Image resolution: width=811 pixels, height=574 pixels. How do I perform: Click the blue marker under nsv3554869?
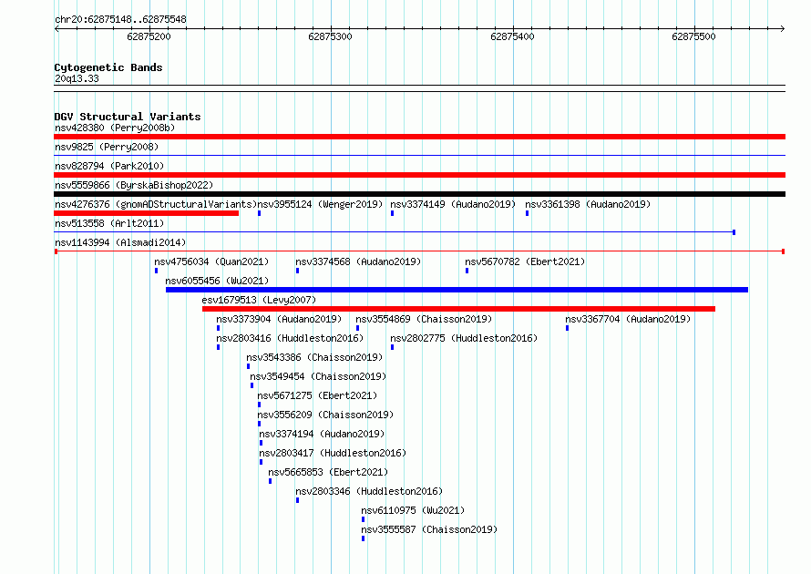coord(357,328)
